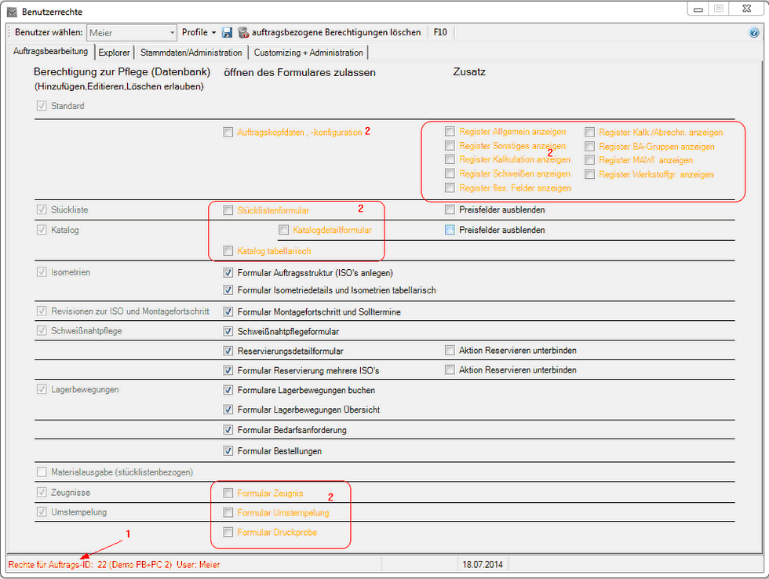Image resolution: width=769 pixels, height=579 pixels.
Task: Click auftragsbezogene Berechtigungen löschen button
Action: coord(336,33)
